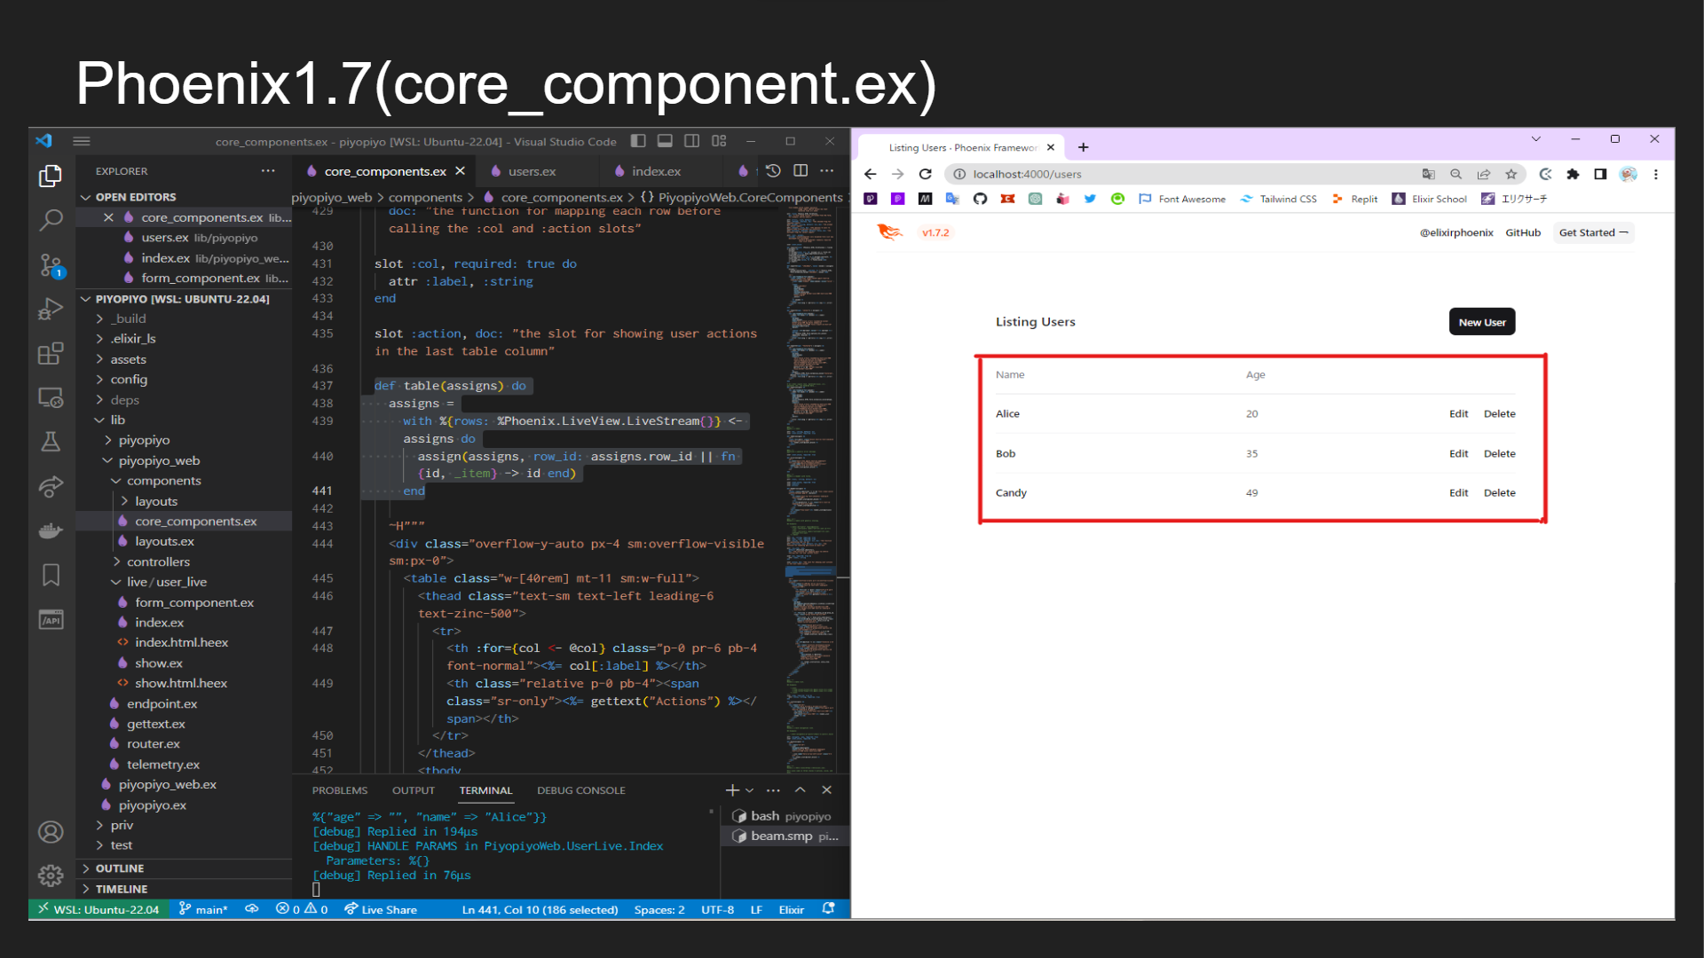Screen dimensions: 1704x958
Task: Open the Docker view icon
Action: [51, 530]
